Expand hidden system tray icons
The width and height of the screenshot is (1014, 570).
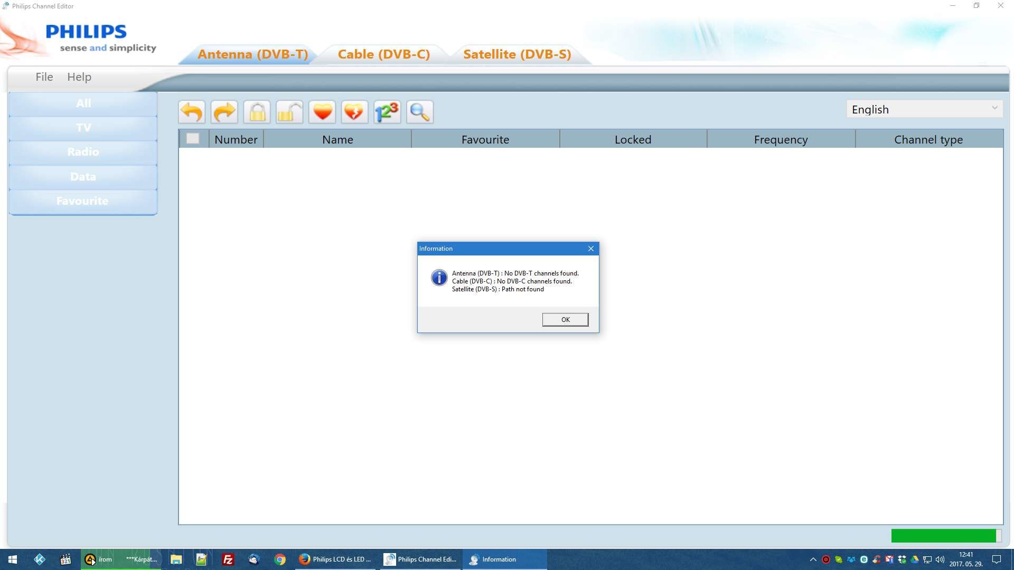[x=813, y=559]
